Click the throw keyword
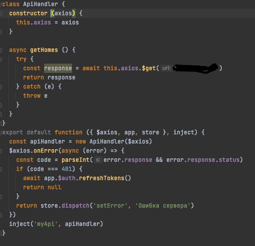Image resolution: width=255 pixels, height=246 pixels. 32,96
